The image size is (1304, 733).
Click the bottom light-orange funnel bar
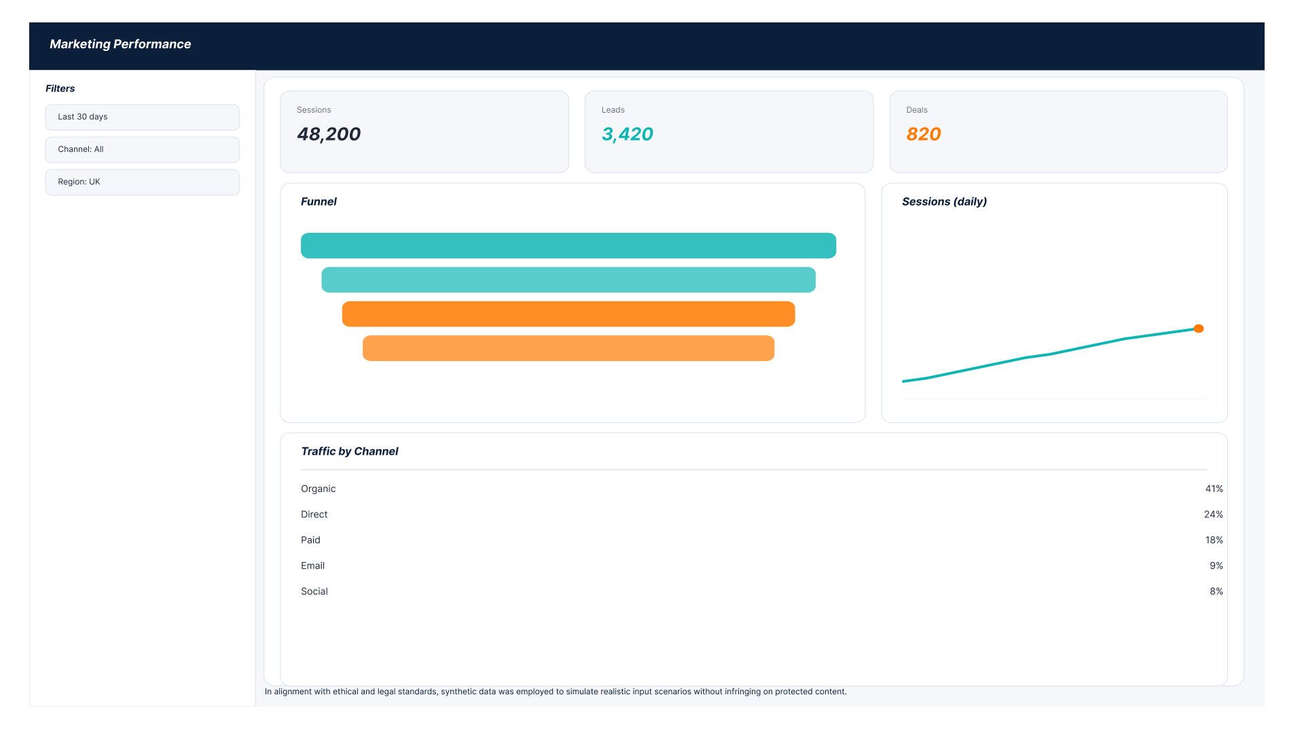coord(568,348)
